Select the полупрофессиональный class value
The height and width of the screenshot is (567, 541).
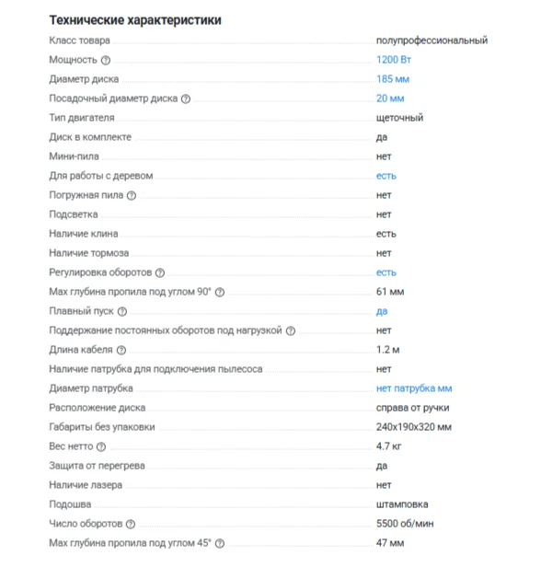[x=432, y=40]
